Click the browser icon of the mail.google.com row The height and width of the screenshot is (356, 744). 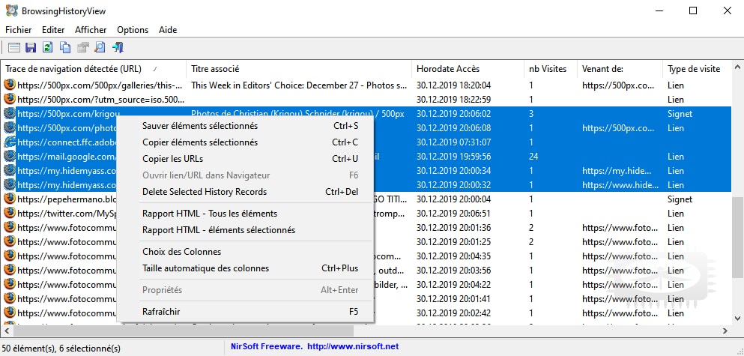click(10, 156)
